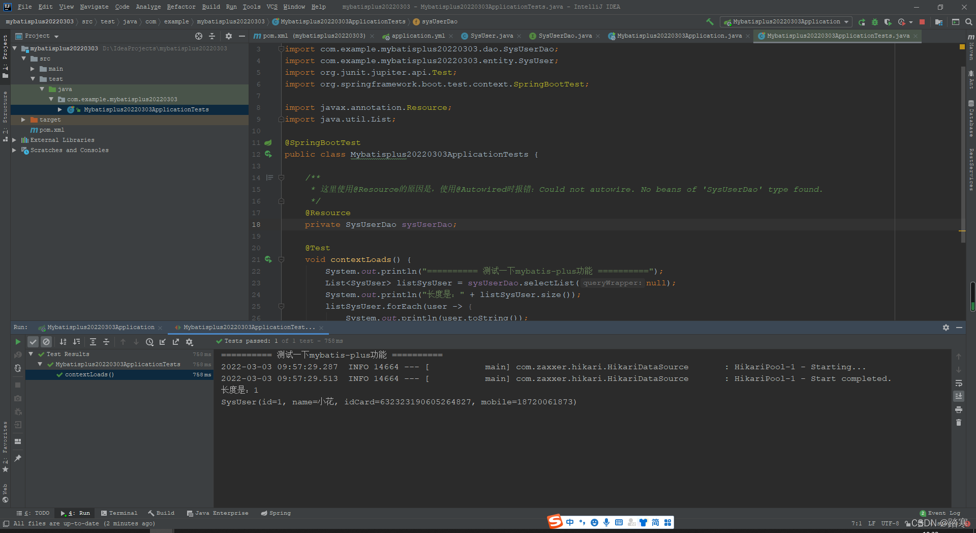Image resolution: width=976 pixels, height=533 pixels.
Task: Click the Pin Tab icon in Run sidebar
Action: point(18,458)
